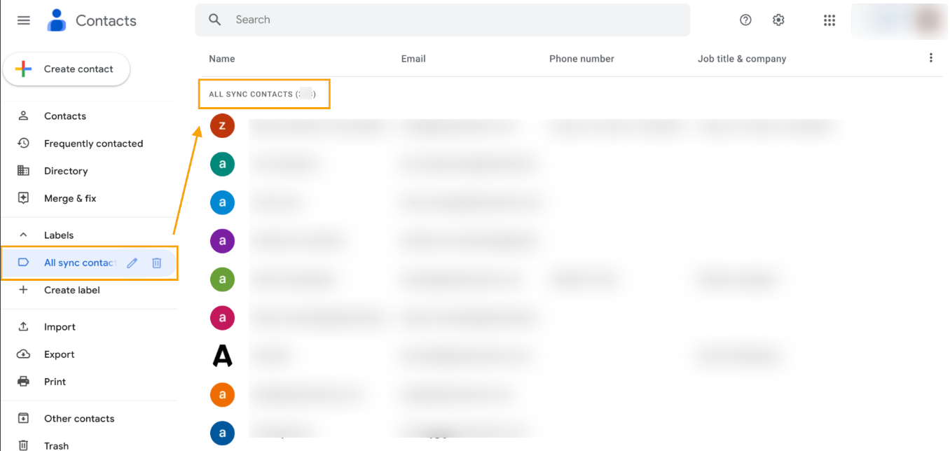
Task: Click the Import contacts icon
Action: [x=23, y=326]
